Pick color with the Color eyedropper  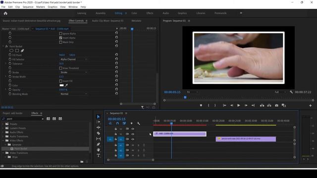pyautogui.click(x=66, y=86)
